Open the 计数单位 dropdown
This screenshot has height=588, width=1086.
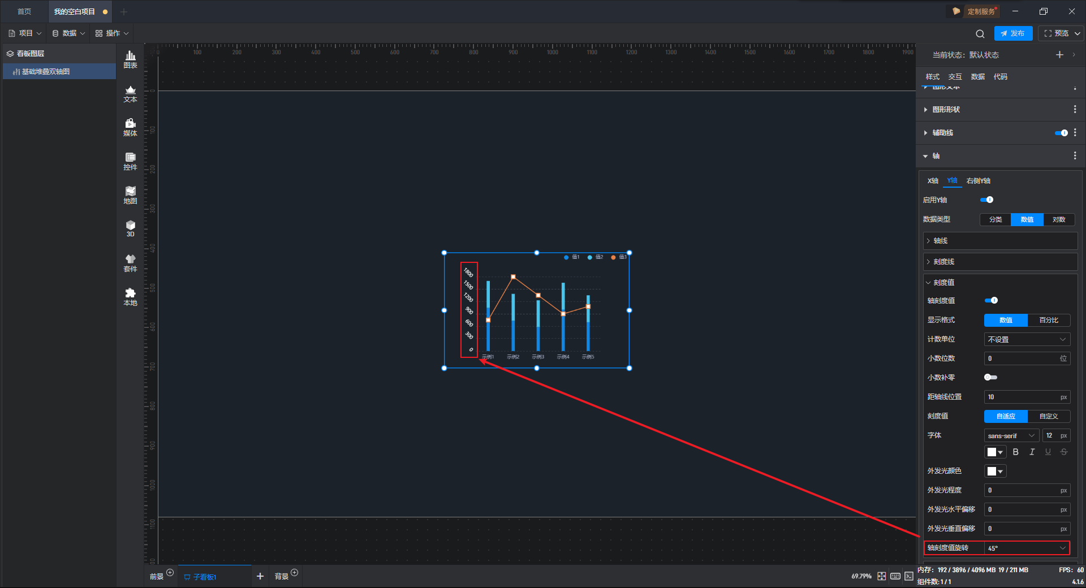tap(1027, 339)
